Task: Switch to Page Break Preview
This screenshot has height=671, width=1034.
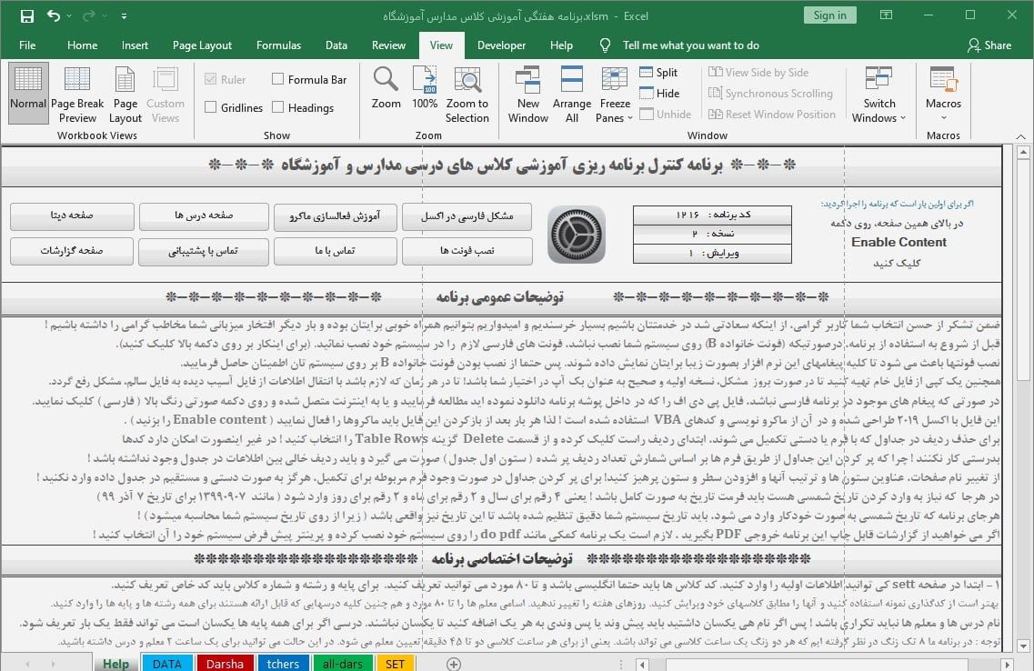Action: [x=77, y=94]
